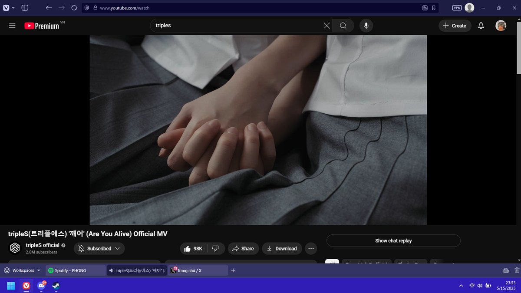The image size is (521, 293).
Task: Switch to the Trang chủ / X tab
Action: coord(198,270)
